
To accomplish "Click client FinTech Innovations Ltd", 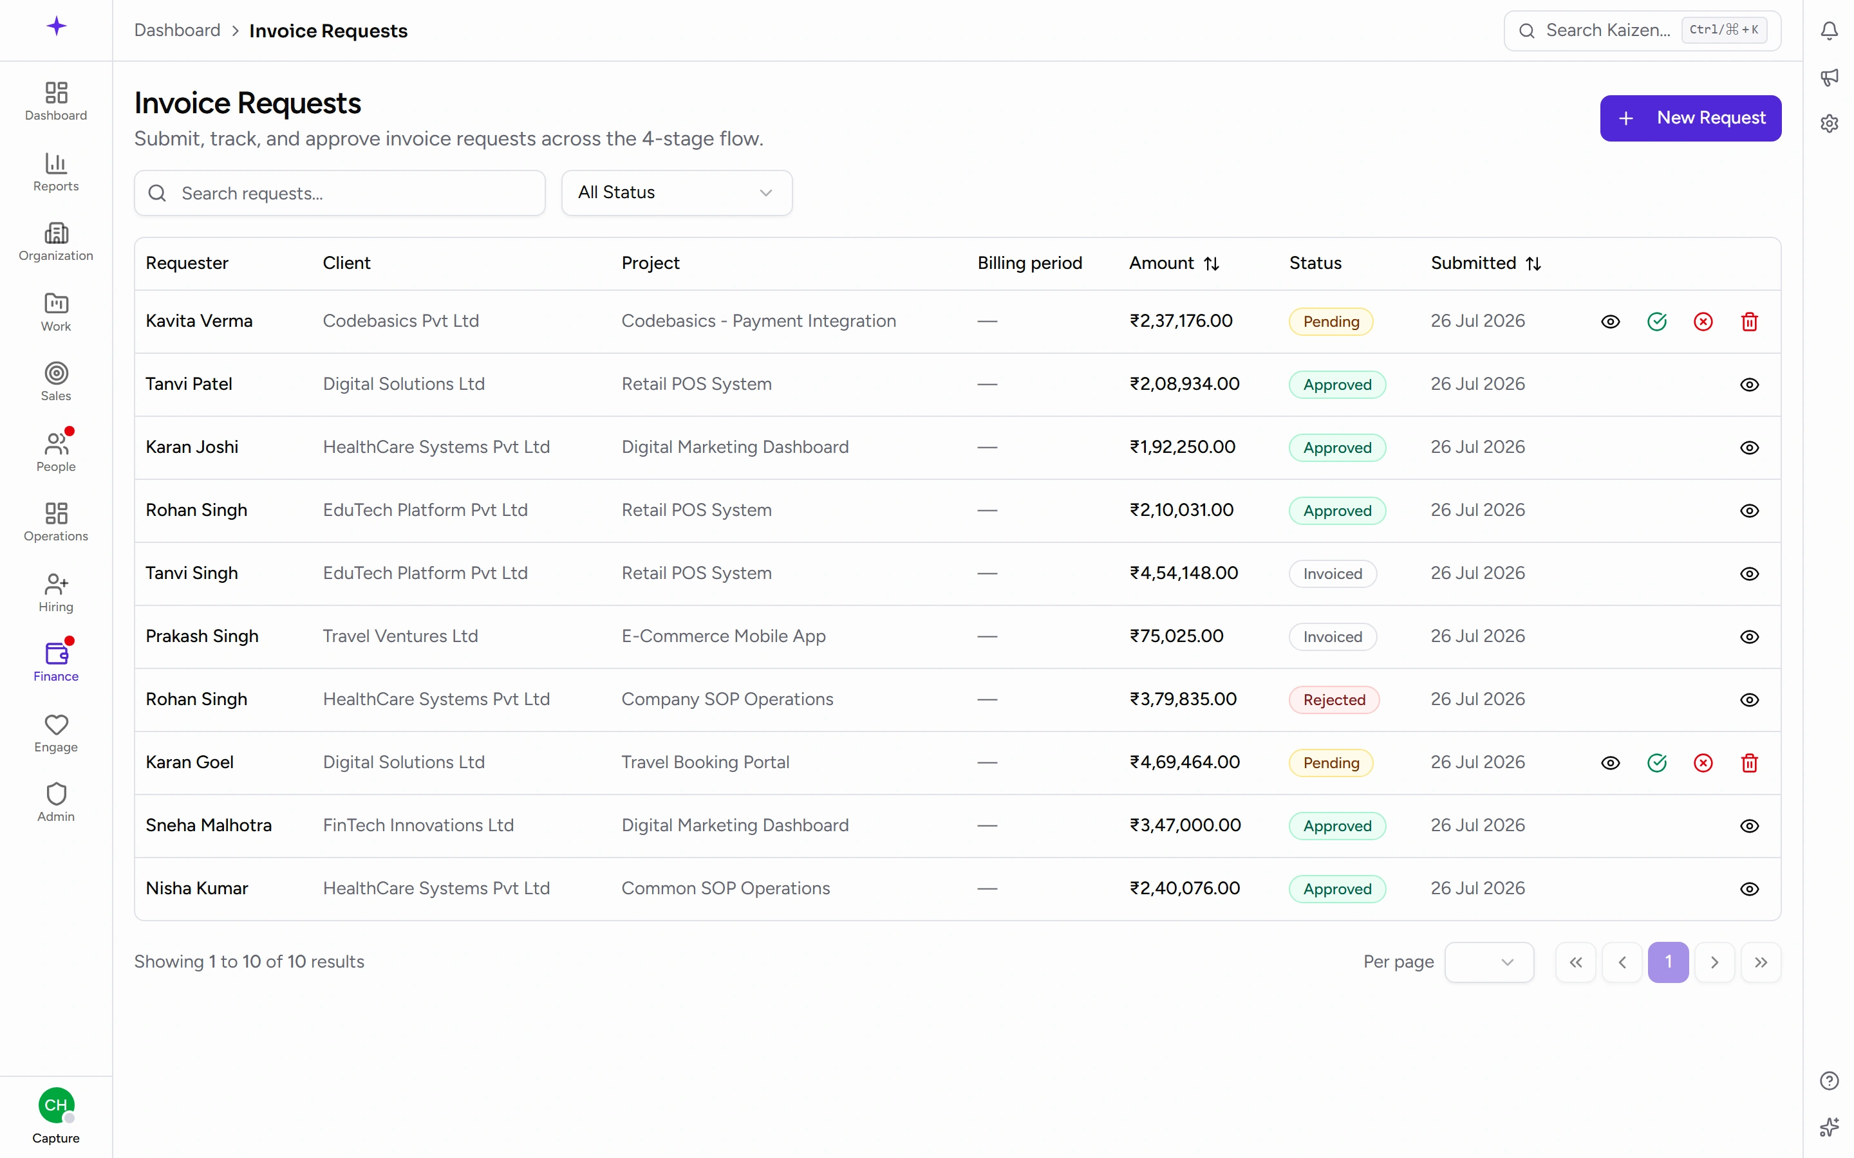I will coord(418,825).
